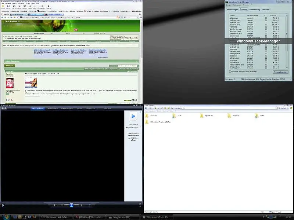Toggle 'Prozesse aller Benutzer anzeigen' checkbox
Image resolution: width=294 pixels, height=220 pixels.
230,71
